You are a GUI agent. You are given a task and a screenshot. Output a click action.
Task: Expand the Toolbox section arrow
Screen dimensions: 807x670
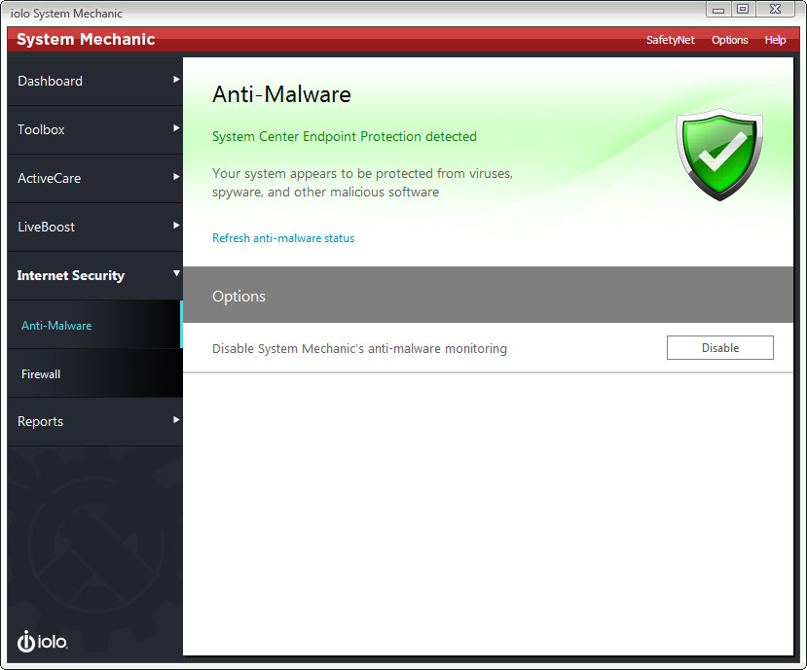coord(176,128)
